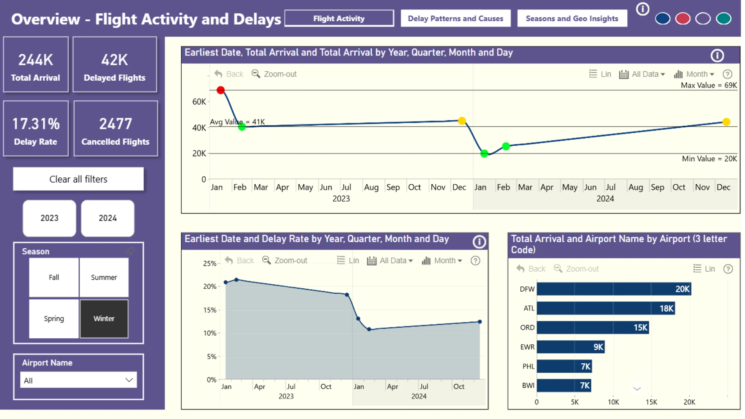745x419 pixels.
Task: Click the BWI bar showing 7K
Action: click(564, 385)
